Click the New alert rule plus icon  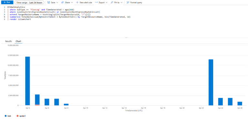77,3
